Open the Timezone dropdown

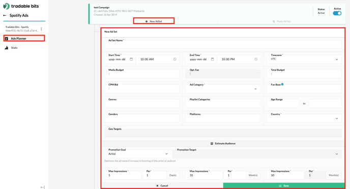coord(304,59)
